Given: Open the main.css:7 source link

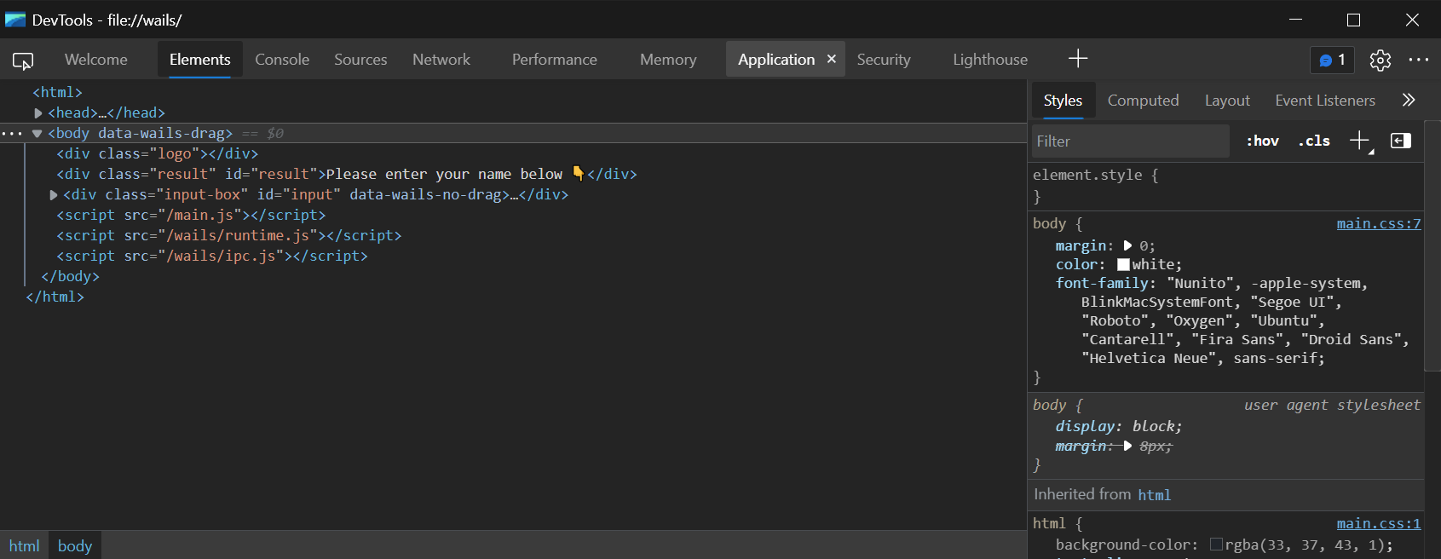Looking at the screenshot, I should click(x=1378, y=223).
